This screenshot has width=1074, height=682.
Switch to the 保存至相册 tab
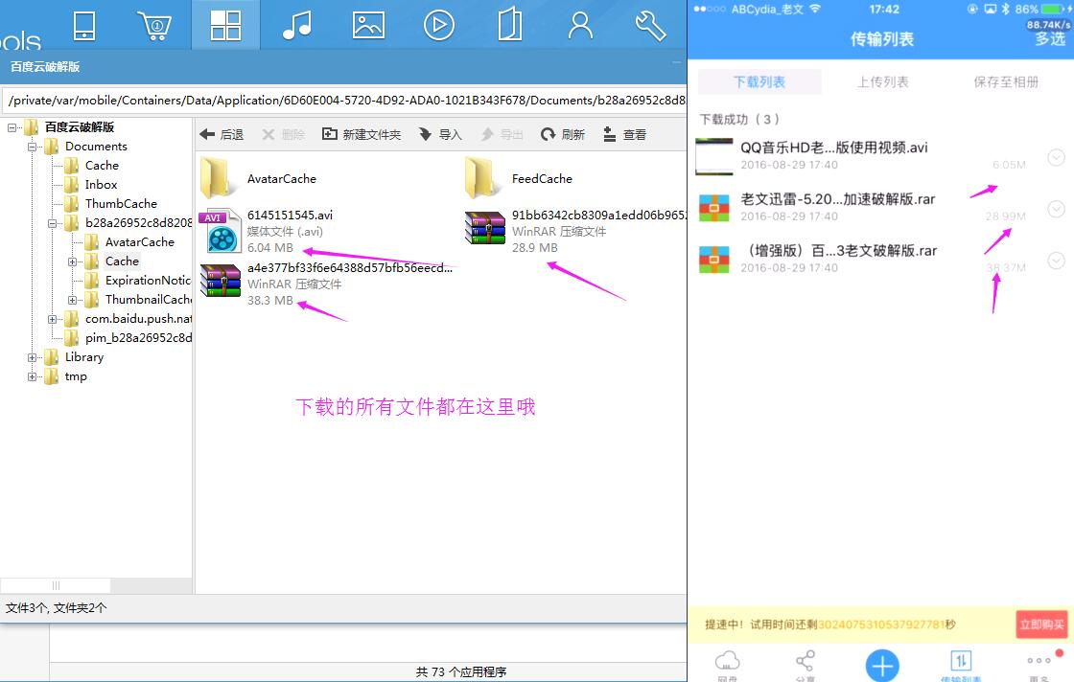[1005, 82]
